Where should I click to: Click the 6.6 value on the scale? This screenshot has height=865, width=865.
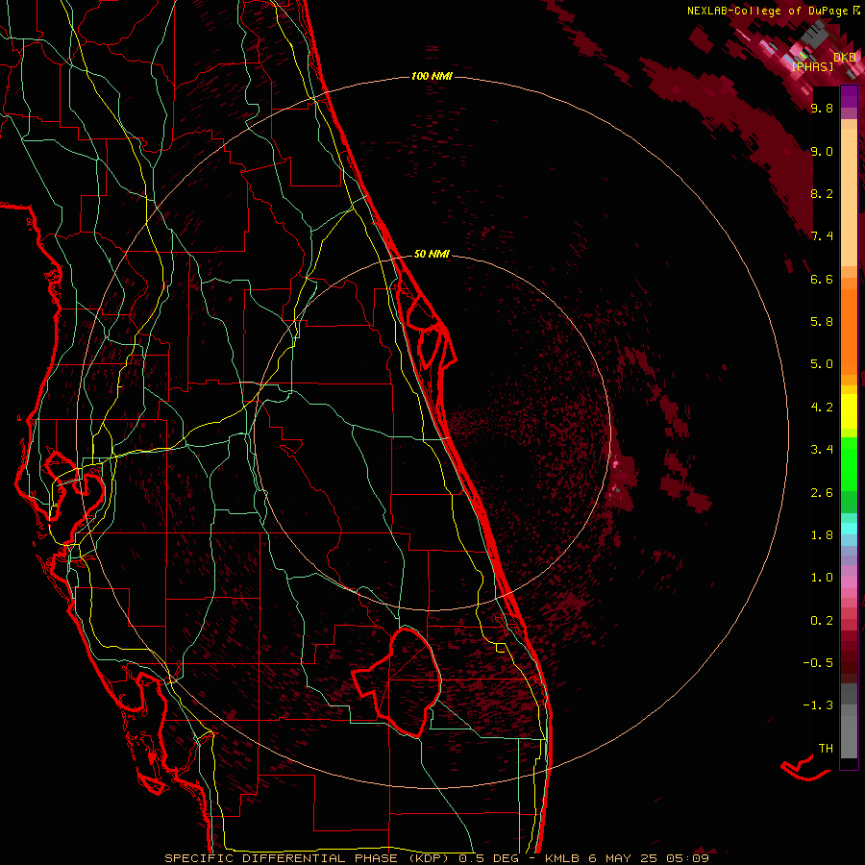coord(822,279)
